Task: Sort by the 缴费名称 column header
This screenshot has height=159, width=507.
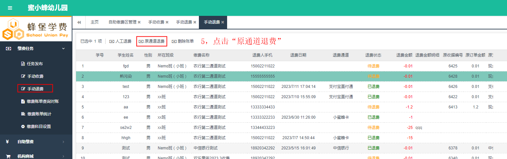Action: [202, 55]
